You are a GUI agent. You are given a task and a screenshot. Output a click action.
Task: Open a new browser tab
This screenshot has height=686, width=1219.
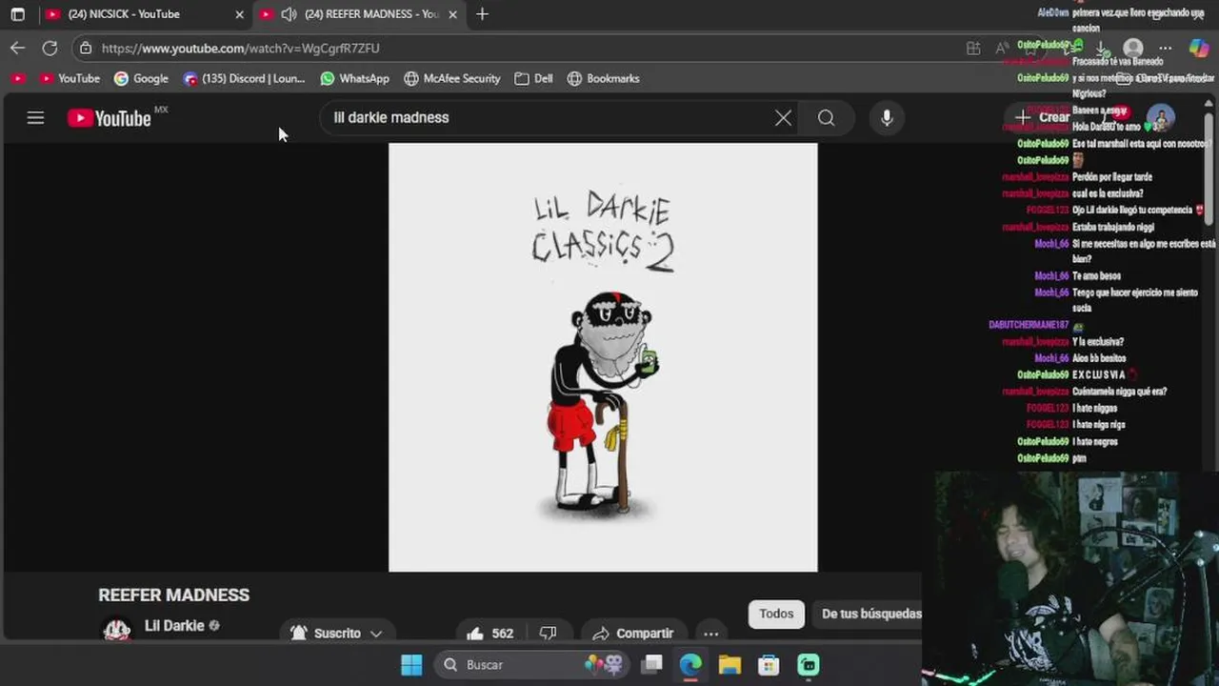pyautogui.click(x=482, y=14)
